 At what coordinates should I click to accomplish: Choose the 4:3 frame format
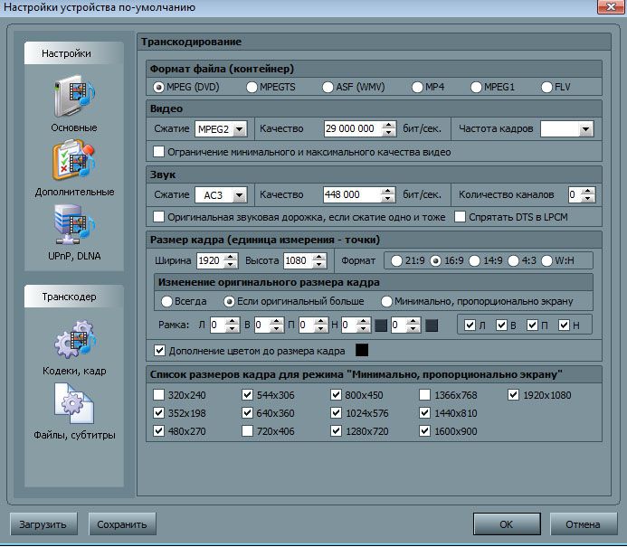[x=514, y=260]
